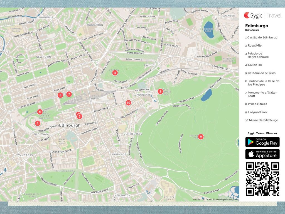Click the 'Sygic Travel Planner' heading

tap(262, 133)
